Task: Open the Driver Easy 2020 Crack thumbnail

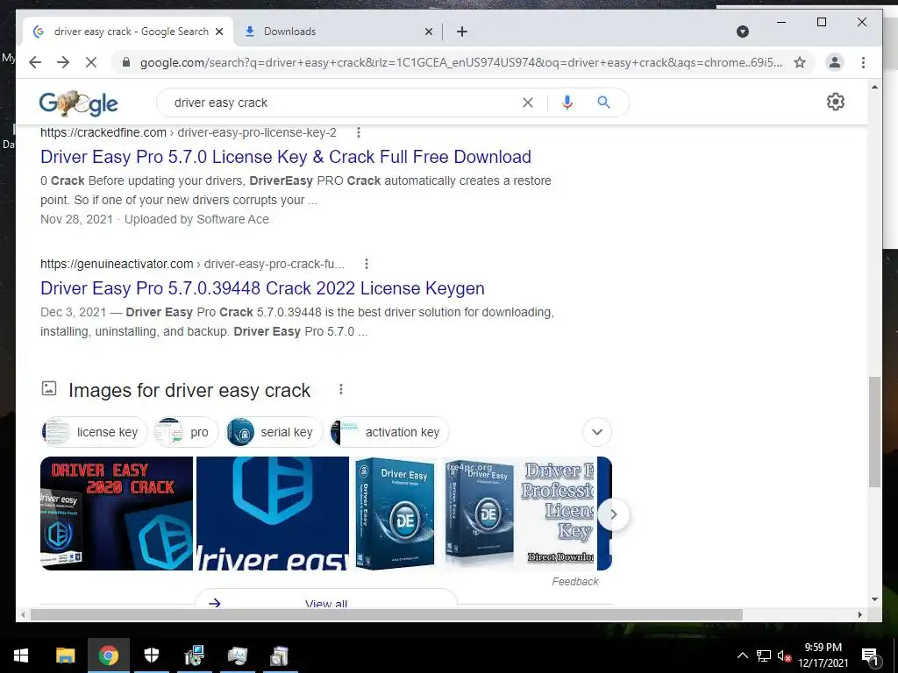Action: (x=117, y=514)
